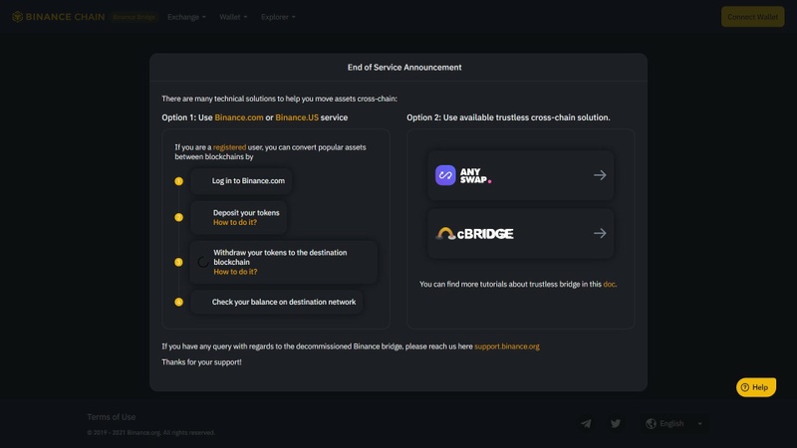797x448 pixels.
Task: Click the End of Service Announcement heading
Action: pyautogui.click(x=404, y=68)
